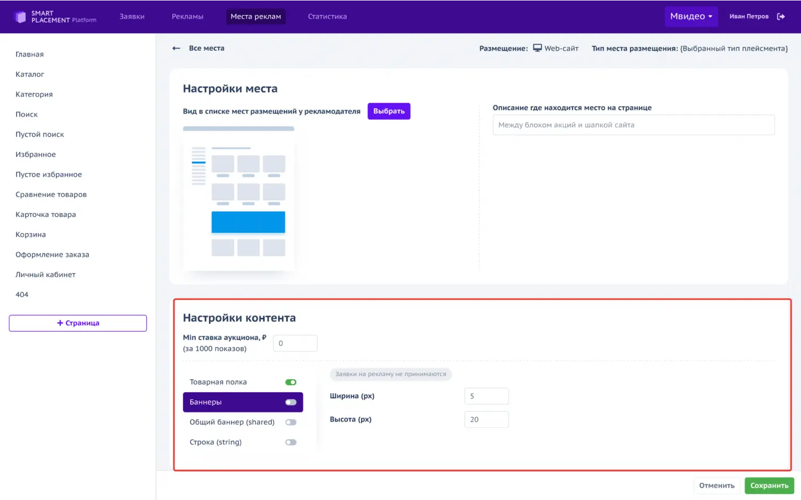Click the Web-сайт monitor icon
Screen dimensions: 801x500
[x=537, y=48]
